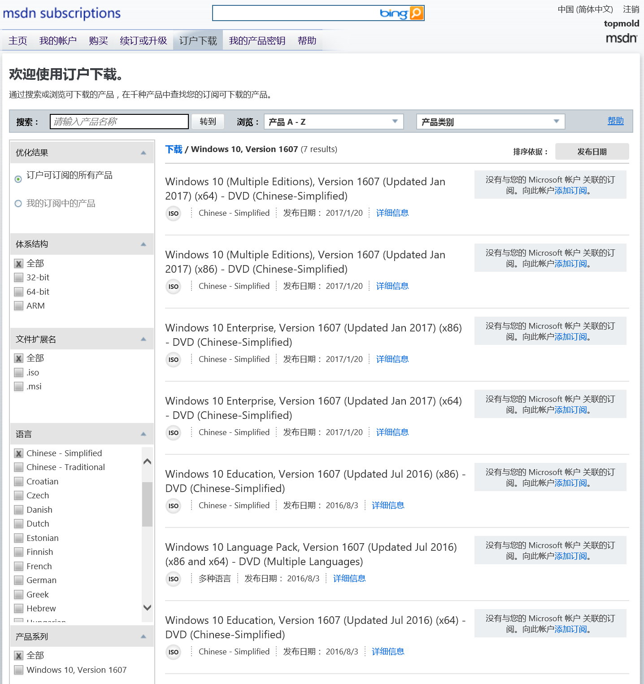Open the 产品类别 dropdown
The width and height of the screenshot is (644, 684).
pos(491,122)
